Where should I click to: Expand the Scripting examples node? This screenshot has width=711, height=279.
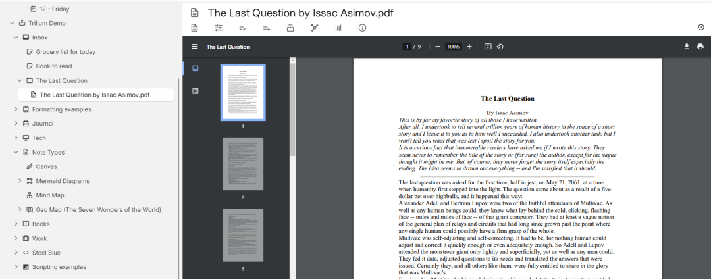(x=16, y=266)
